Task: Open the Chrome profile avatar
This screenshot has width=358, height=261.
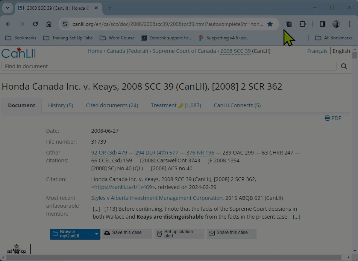Action: [x=336, y=24]
